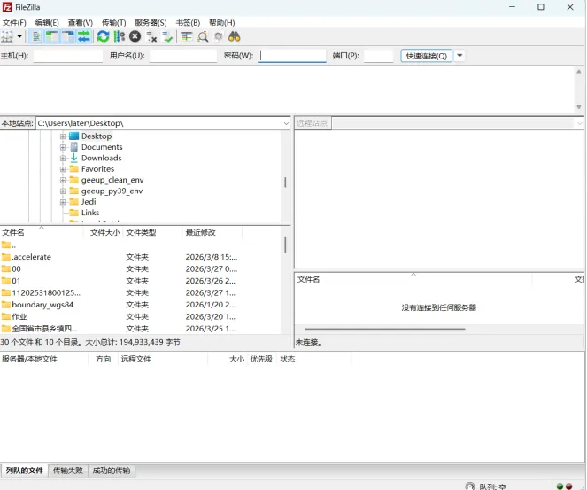Image resolution: width=587 pixels, height=490 pixels.
Task: Select Downloads folder in tree
Action: pos(102,158)
